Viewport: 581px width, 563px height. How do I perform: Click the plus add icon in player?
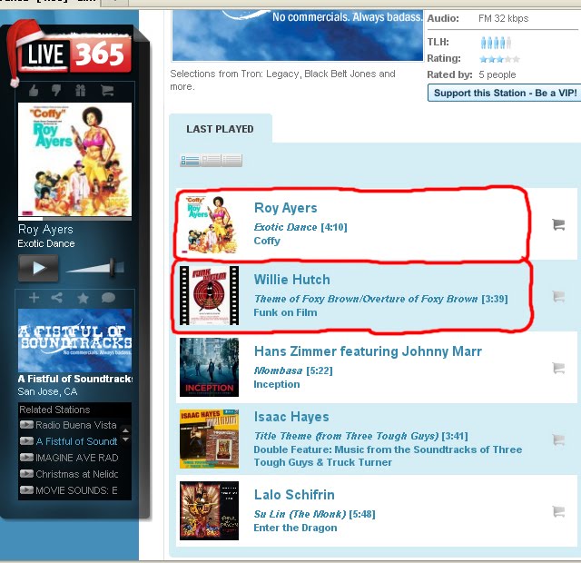click(34, 298)
